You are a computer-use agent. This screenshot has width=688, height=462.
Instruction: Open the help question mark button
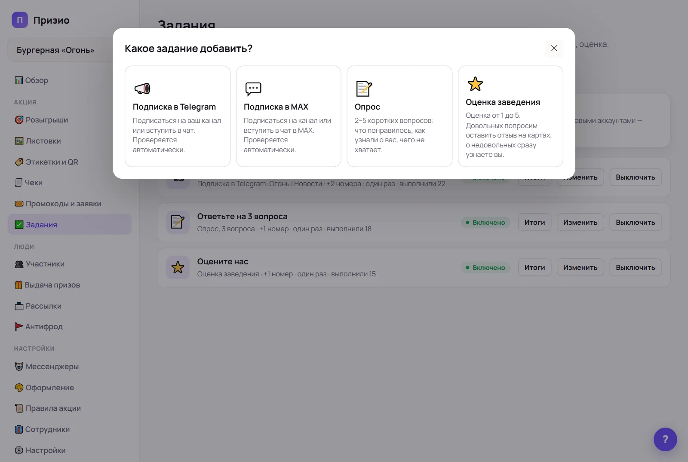[x=665, y=439]
